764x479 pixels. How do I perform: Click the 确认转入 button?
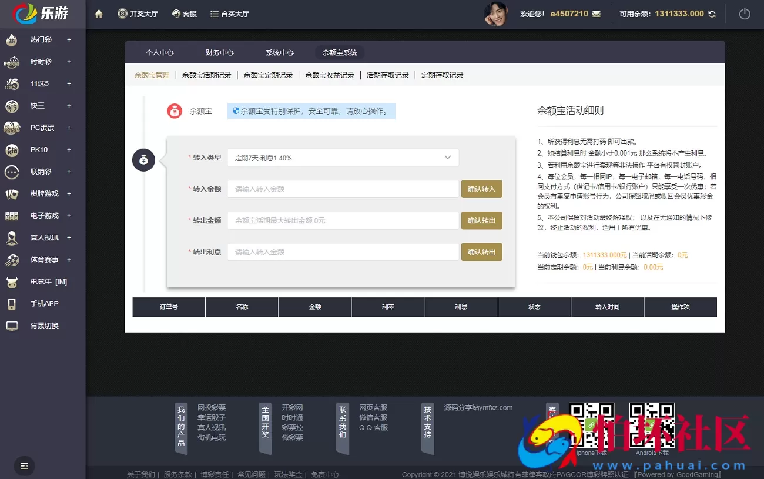pos(481,189)
